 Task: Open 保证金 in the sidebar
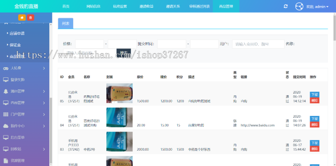pyautogui.click(x=15, y=45)
